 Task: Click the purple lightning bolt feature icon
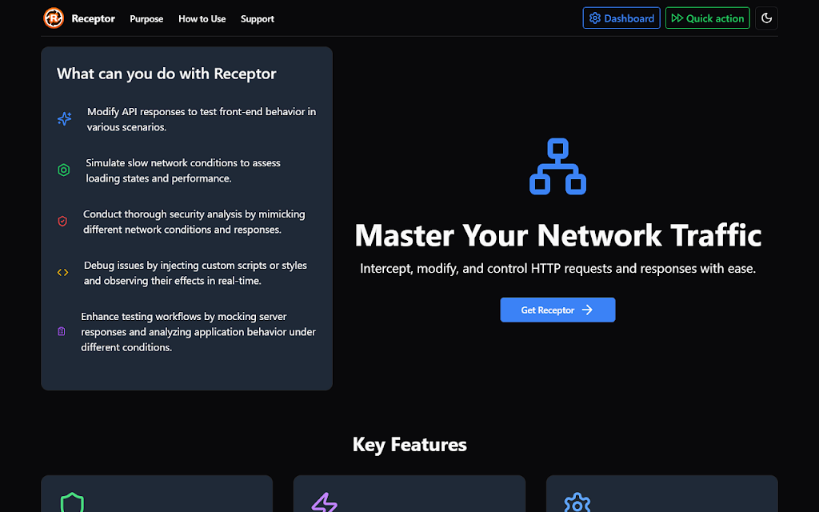[x=325, y=502]
